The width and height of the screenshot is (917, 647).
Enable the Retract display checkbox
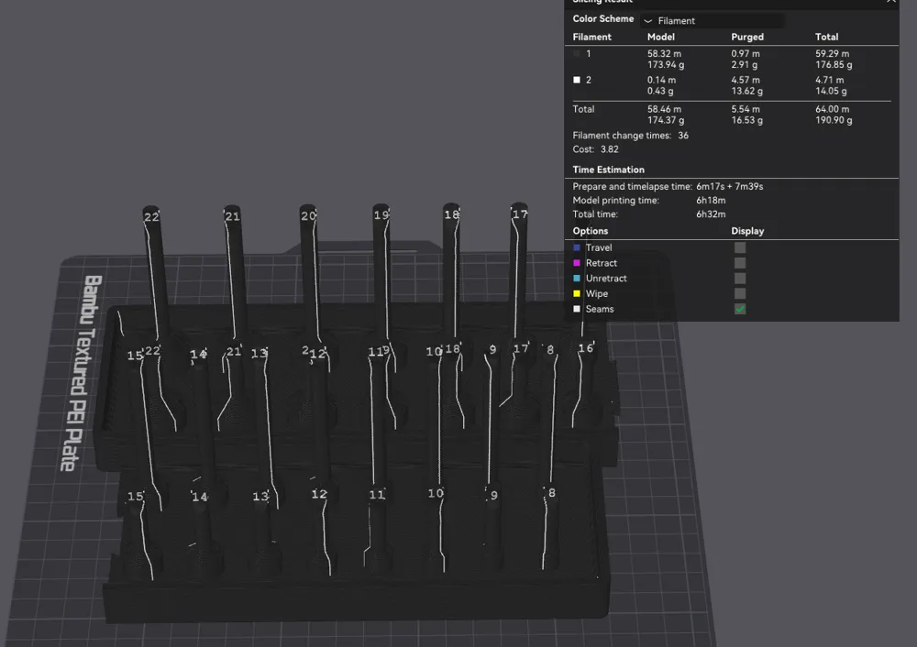[740, 263]
